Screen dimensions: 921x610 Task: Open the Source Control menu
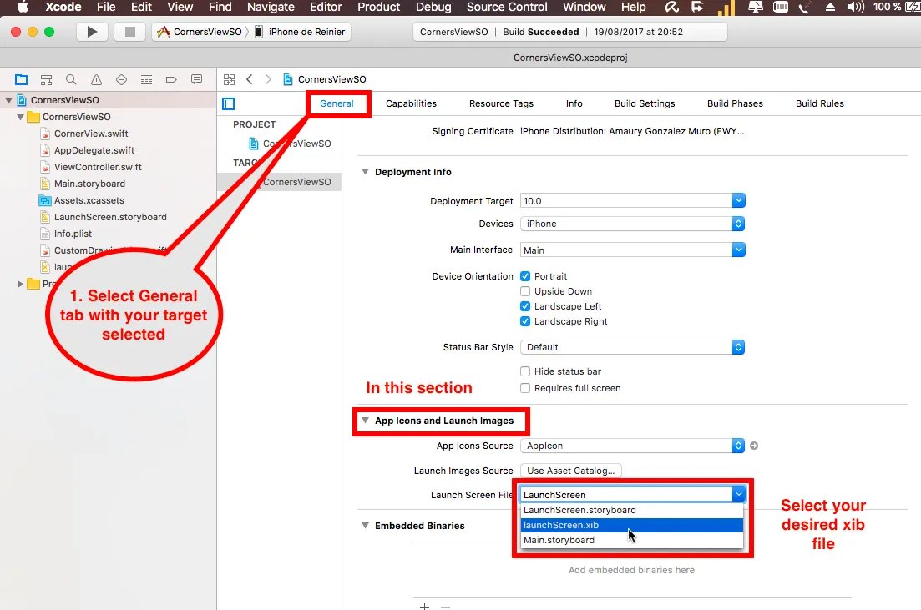pos(506,7)
